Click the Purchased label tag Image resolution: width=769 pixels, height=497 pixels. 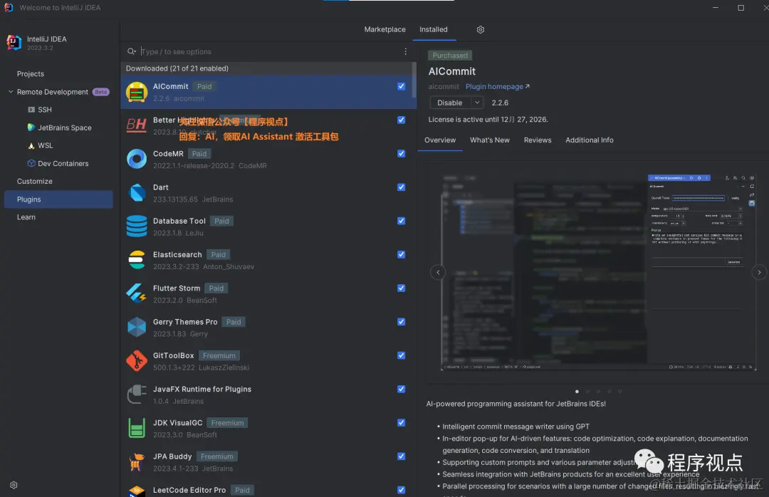click(x=450, y=56)
